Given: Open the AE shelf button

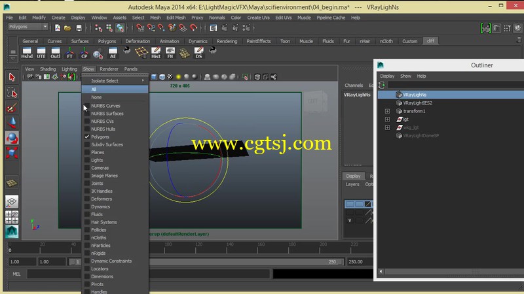Looking at the screenshot, I should 113,53.
